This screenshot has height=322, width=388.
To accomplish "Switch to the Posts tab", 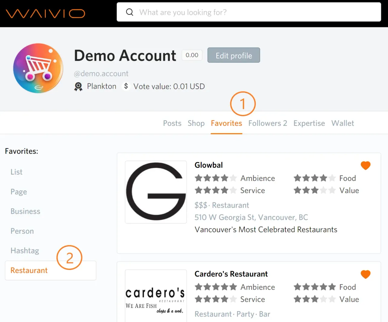I will coord(172,123).
